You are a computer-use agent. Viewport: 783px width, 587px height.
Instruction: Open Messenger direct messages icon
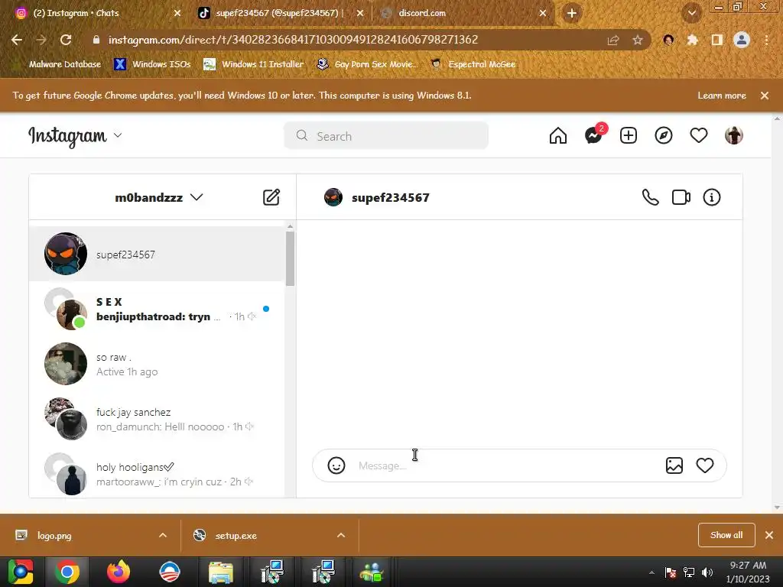[x=593, y=135]
